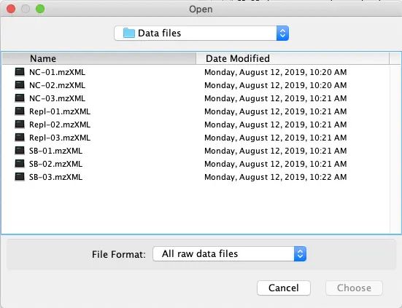Sort by Date Modified column header
Viewport: 402px width, 308px height.
(x=293, y=58)
